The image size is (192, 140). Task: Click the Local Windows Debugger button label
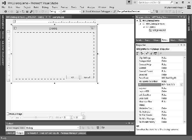pos(98,12)
